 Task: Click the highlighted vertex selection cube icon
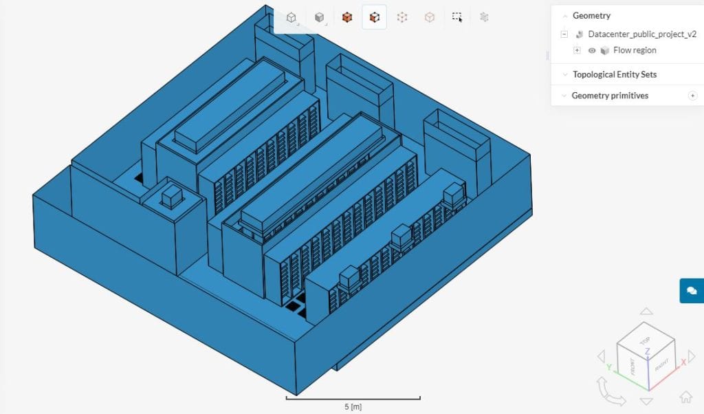[374, 17]
